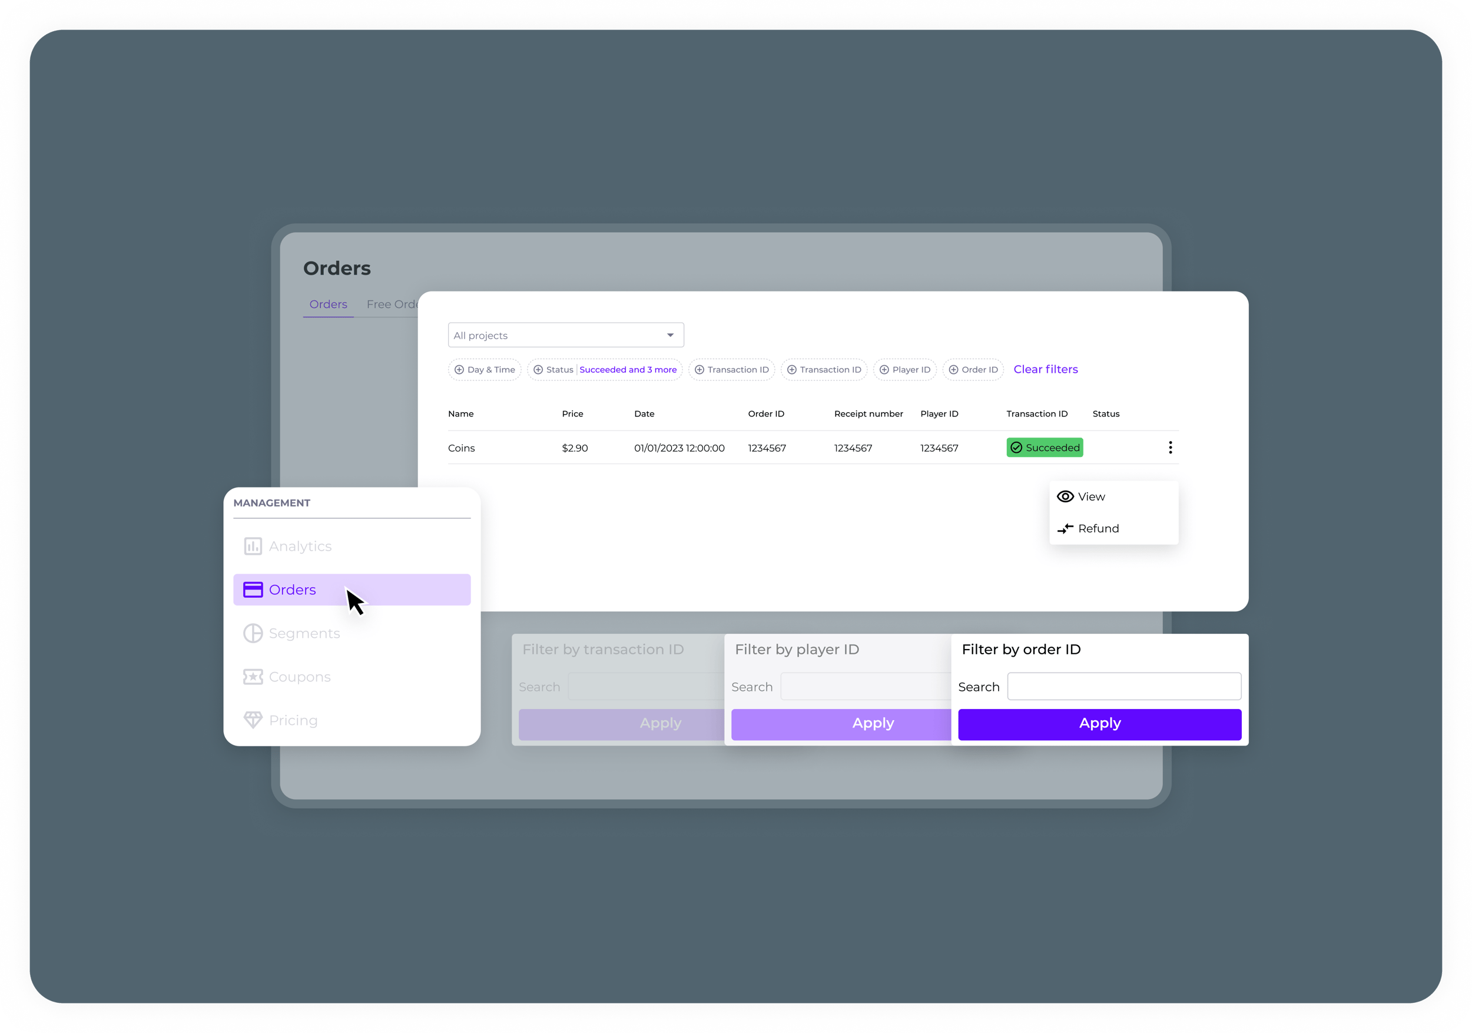Open the three-dot menu on the Coins row
This screenshot has width=1472, height=1033.
[x=1170, y=448]
